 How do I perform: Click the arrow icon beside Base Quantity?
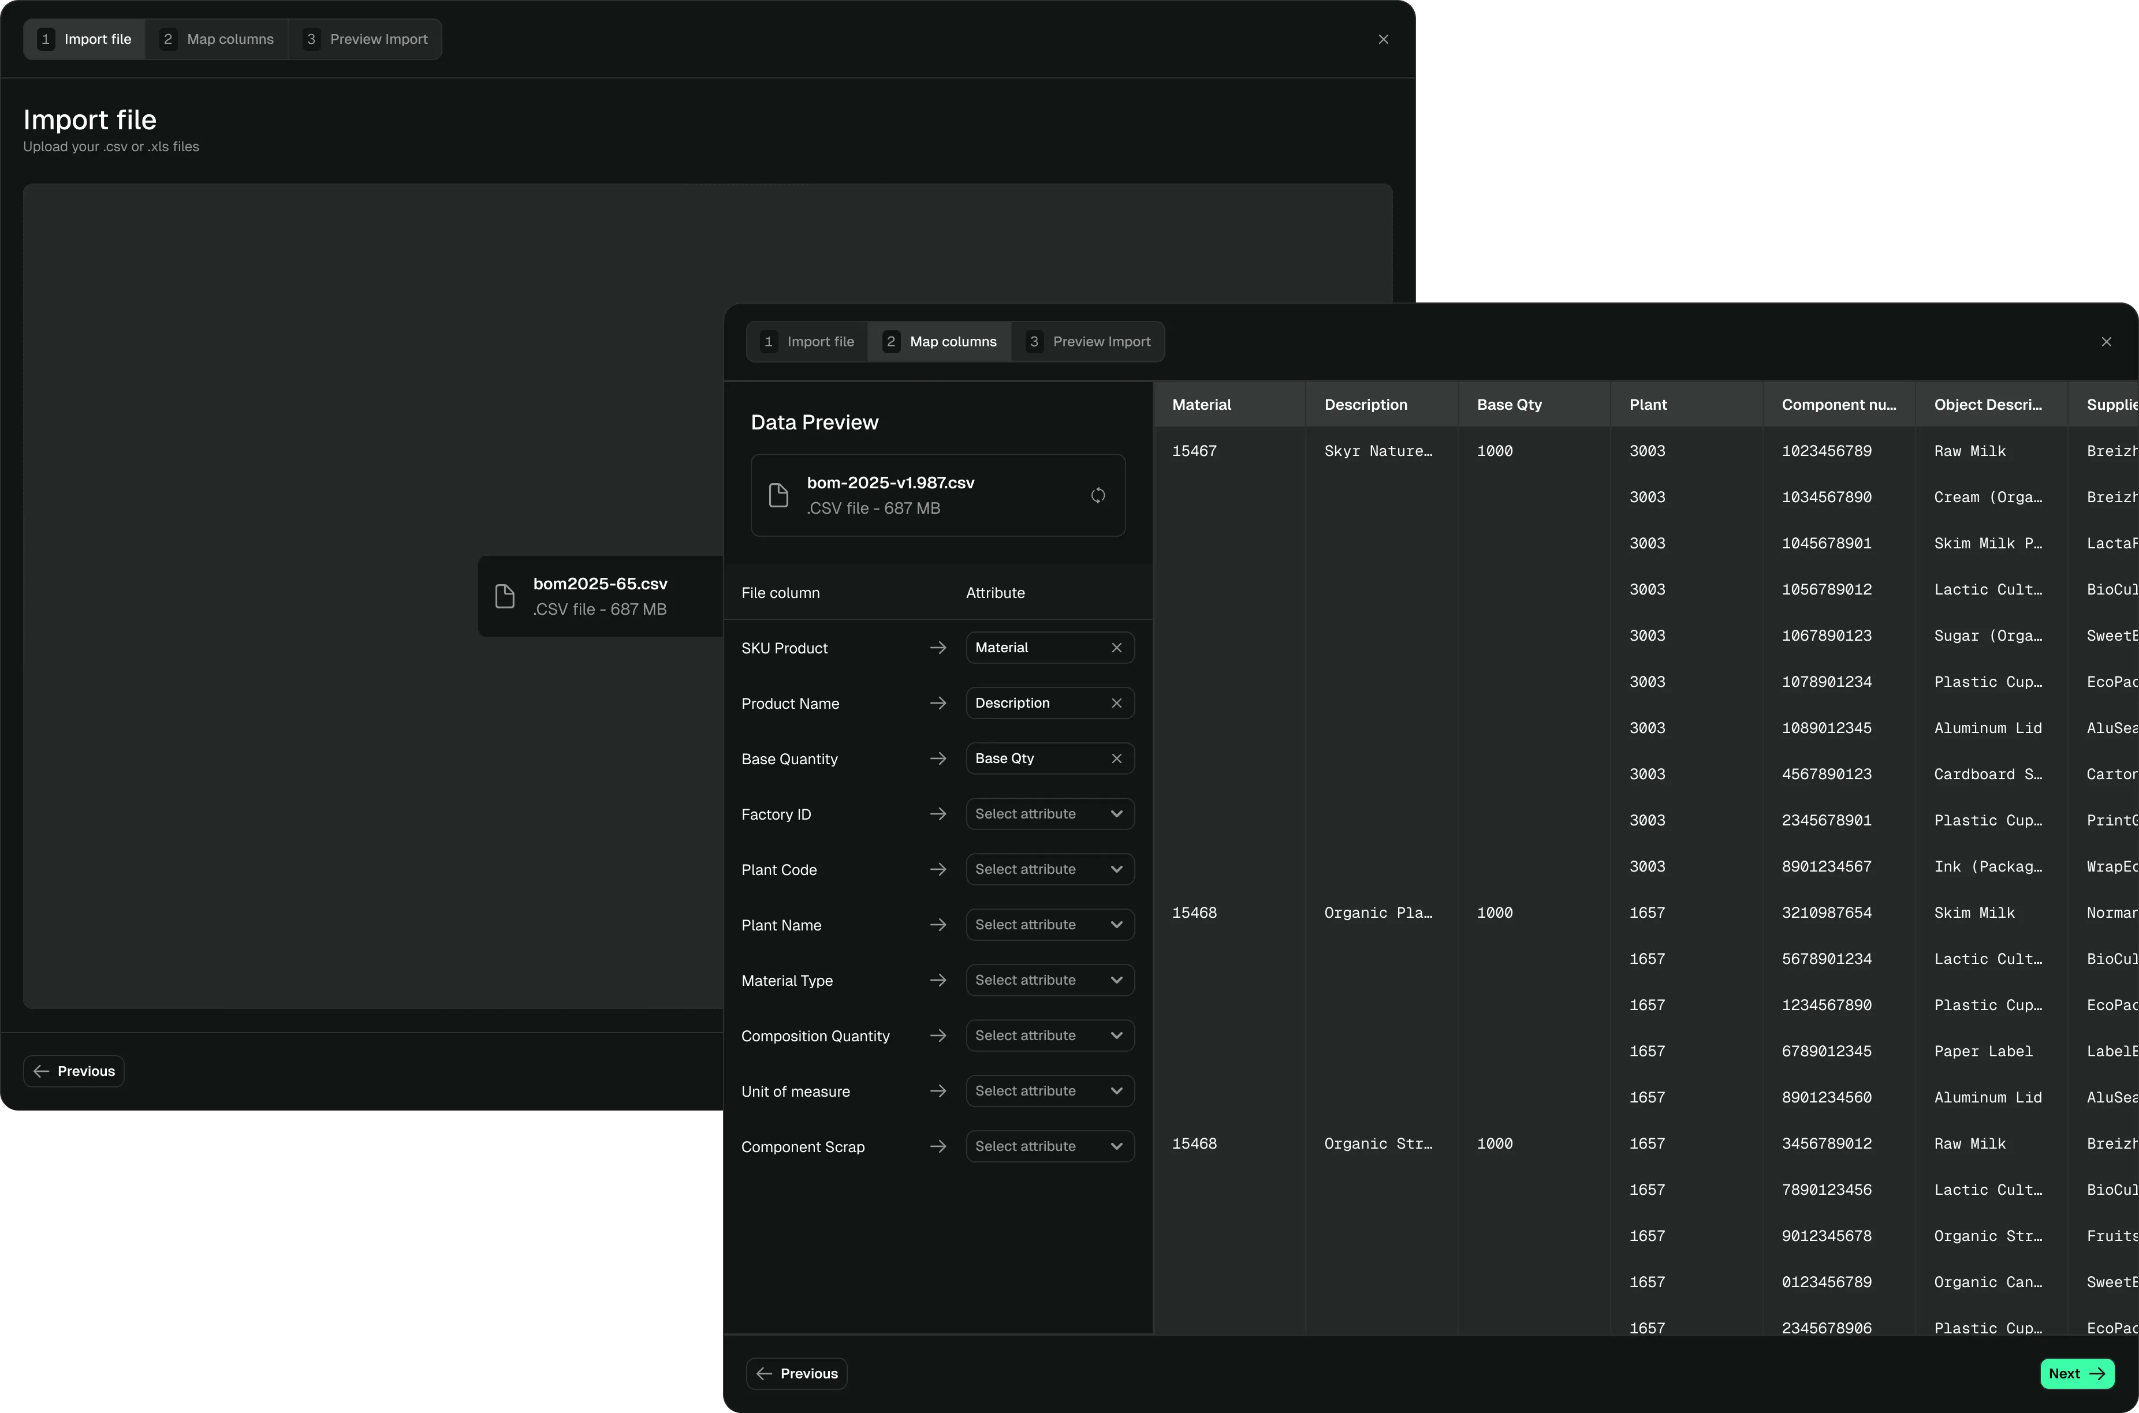point(938,759)
